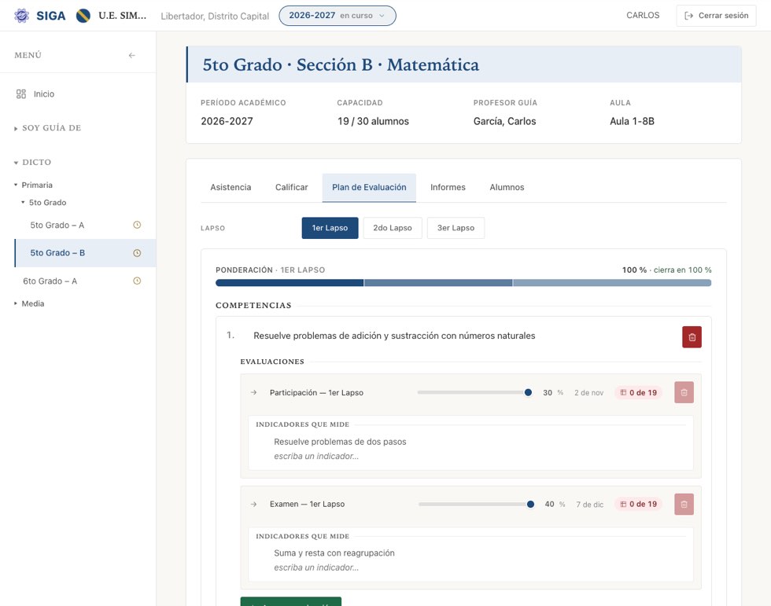771x606 pixels.
Task: Open the 0 de 19 grades badge for Participación
Action: [x=638, y=393]
